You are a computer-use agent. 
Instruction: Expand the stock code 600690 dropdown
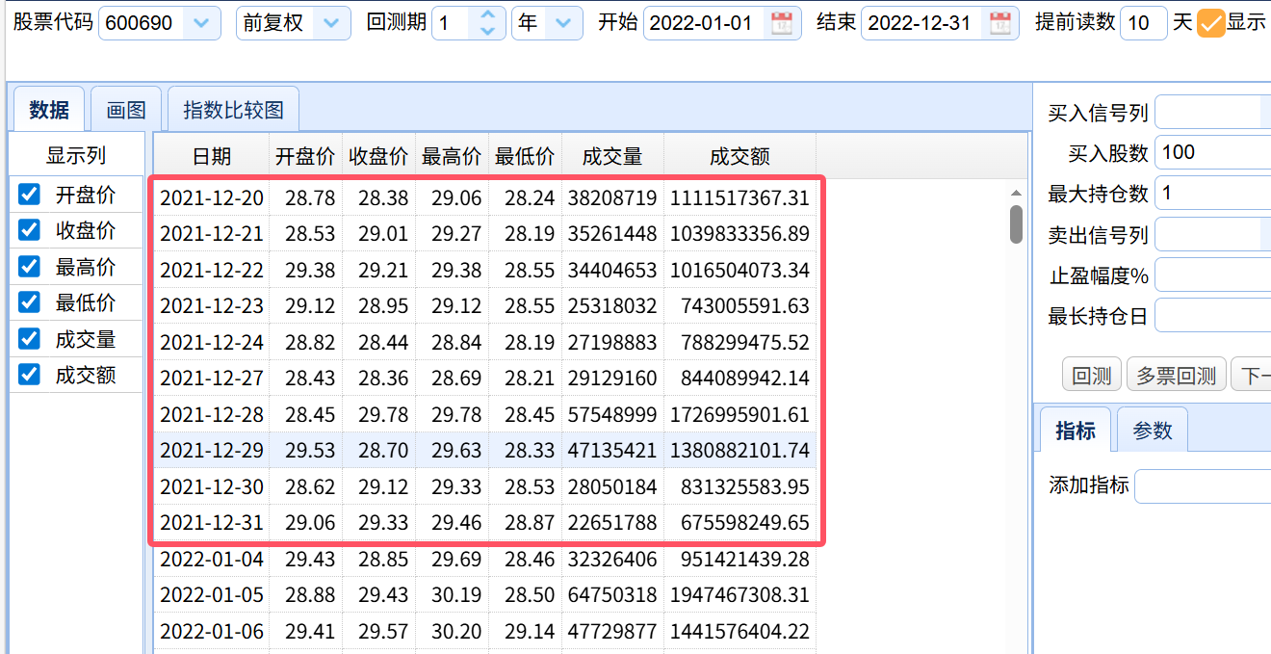pos(200,23)
